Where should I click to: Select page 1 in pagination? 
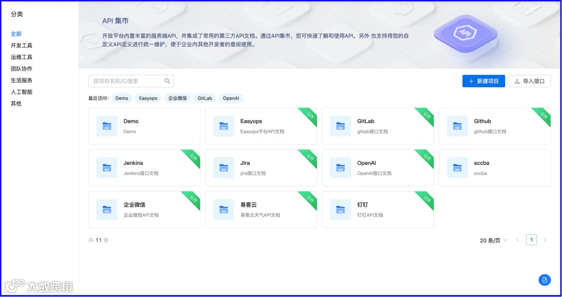531,240
